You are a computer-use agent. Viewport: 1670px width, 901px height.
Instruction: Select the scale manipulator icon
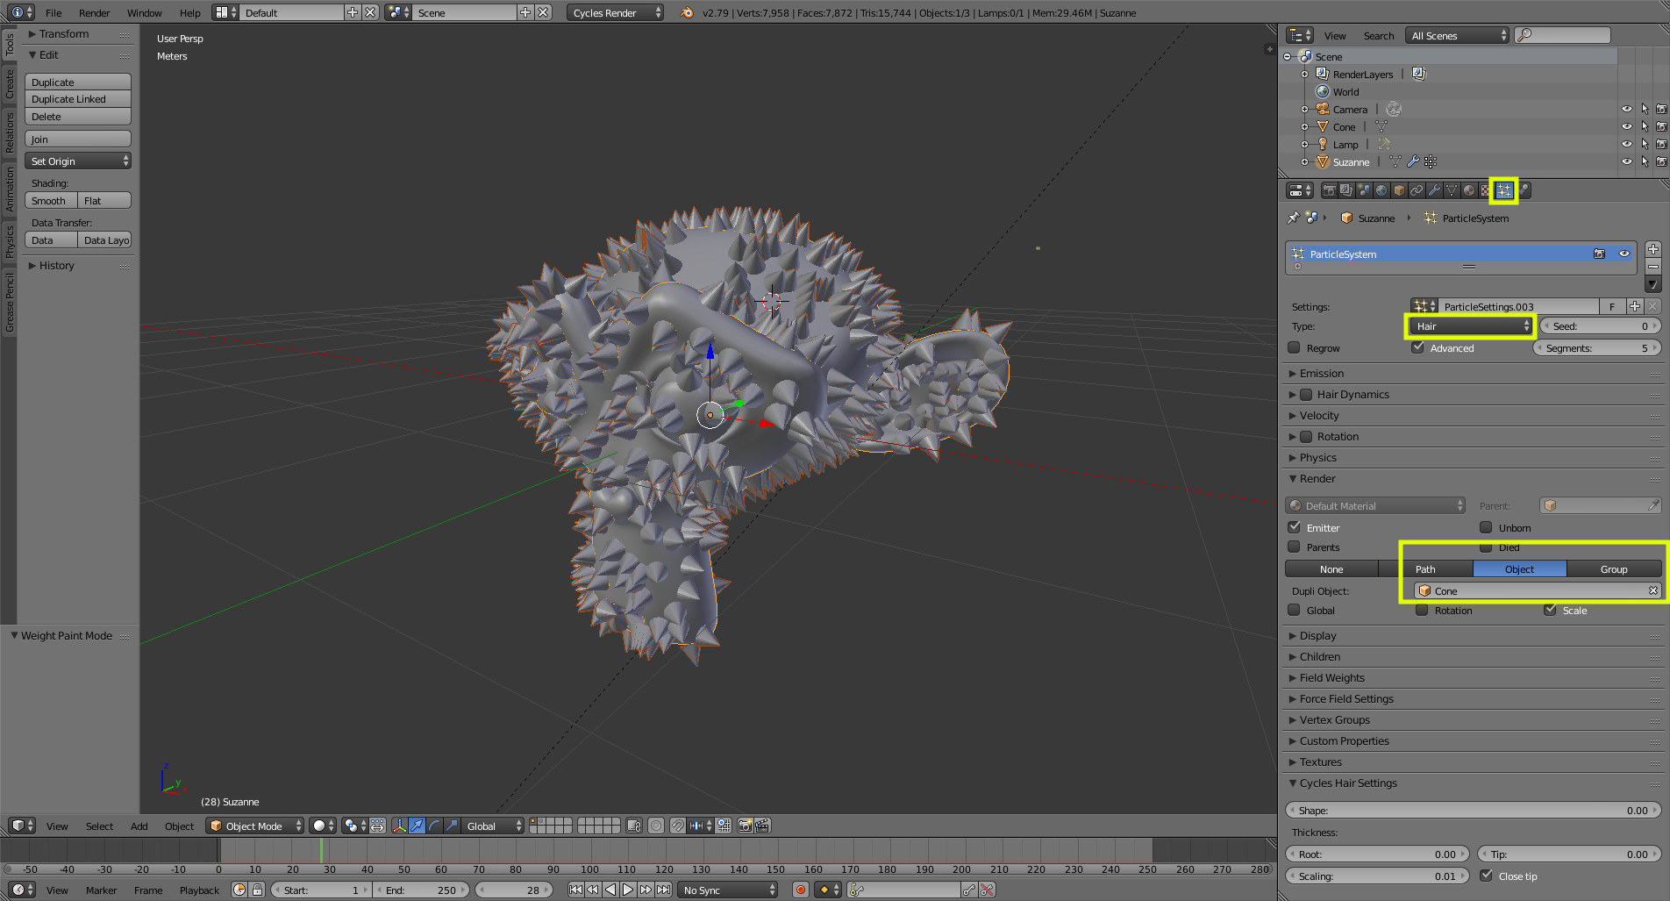(452, 826)
